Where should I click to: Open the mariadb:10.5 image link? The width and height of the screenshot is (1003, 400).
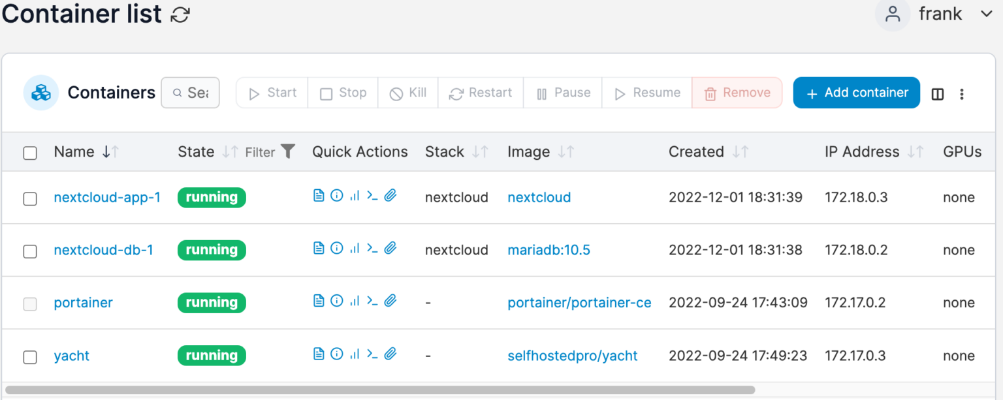(x=549, y=250)
